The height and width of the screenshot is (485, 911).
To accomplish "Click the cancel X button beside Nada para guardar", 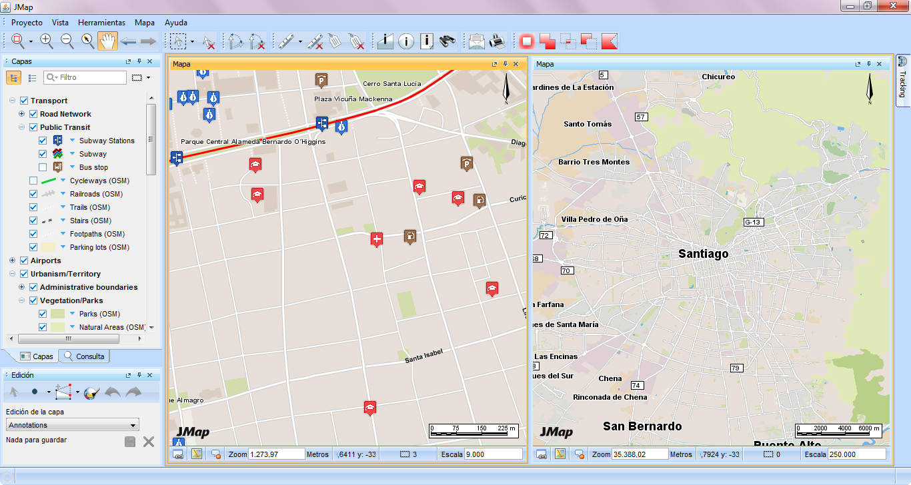I will pos(149,442).
